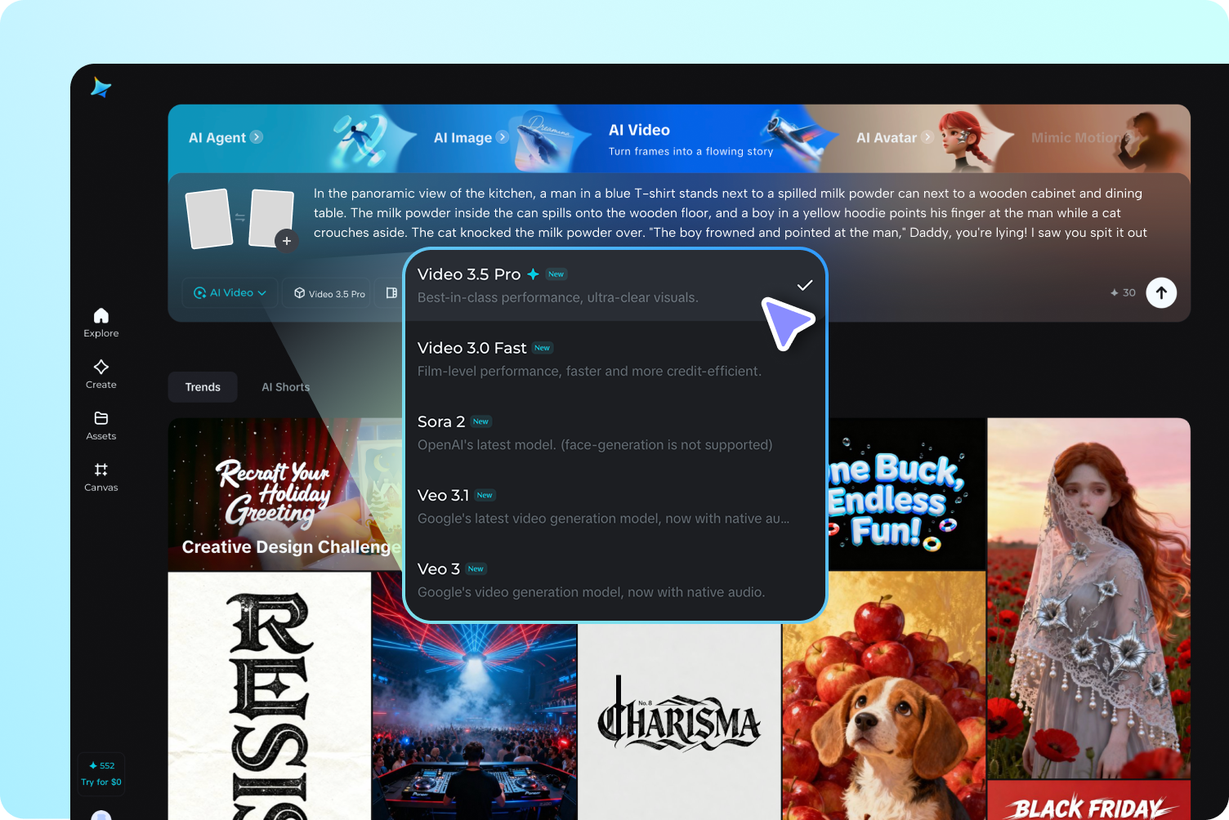Select Video 3.0 Fast from model list
Viewport: 1229px width, 820px height.
[x=615, y=359]
